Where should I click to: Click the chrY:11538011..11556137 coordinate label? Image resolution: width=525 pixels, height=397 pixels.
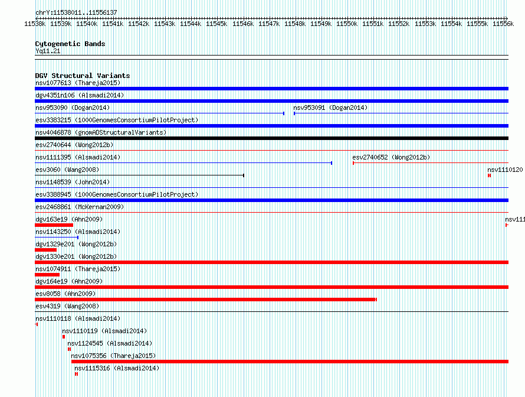pos(76,12)
